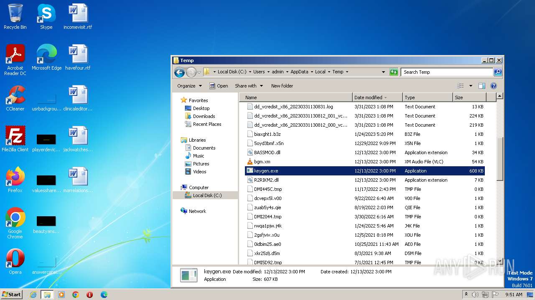Click New folder button
This screenshot has width=535, height=300.
point(282,86)
